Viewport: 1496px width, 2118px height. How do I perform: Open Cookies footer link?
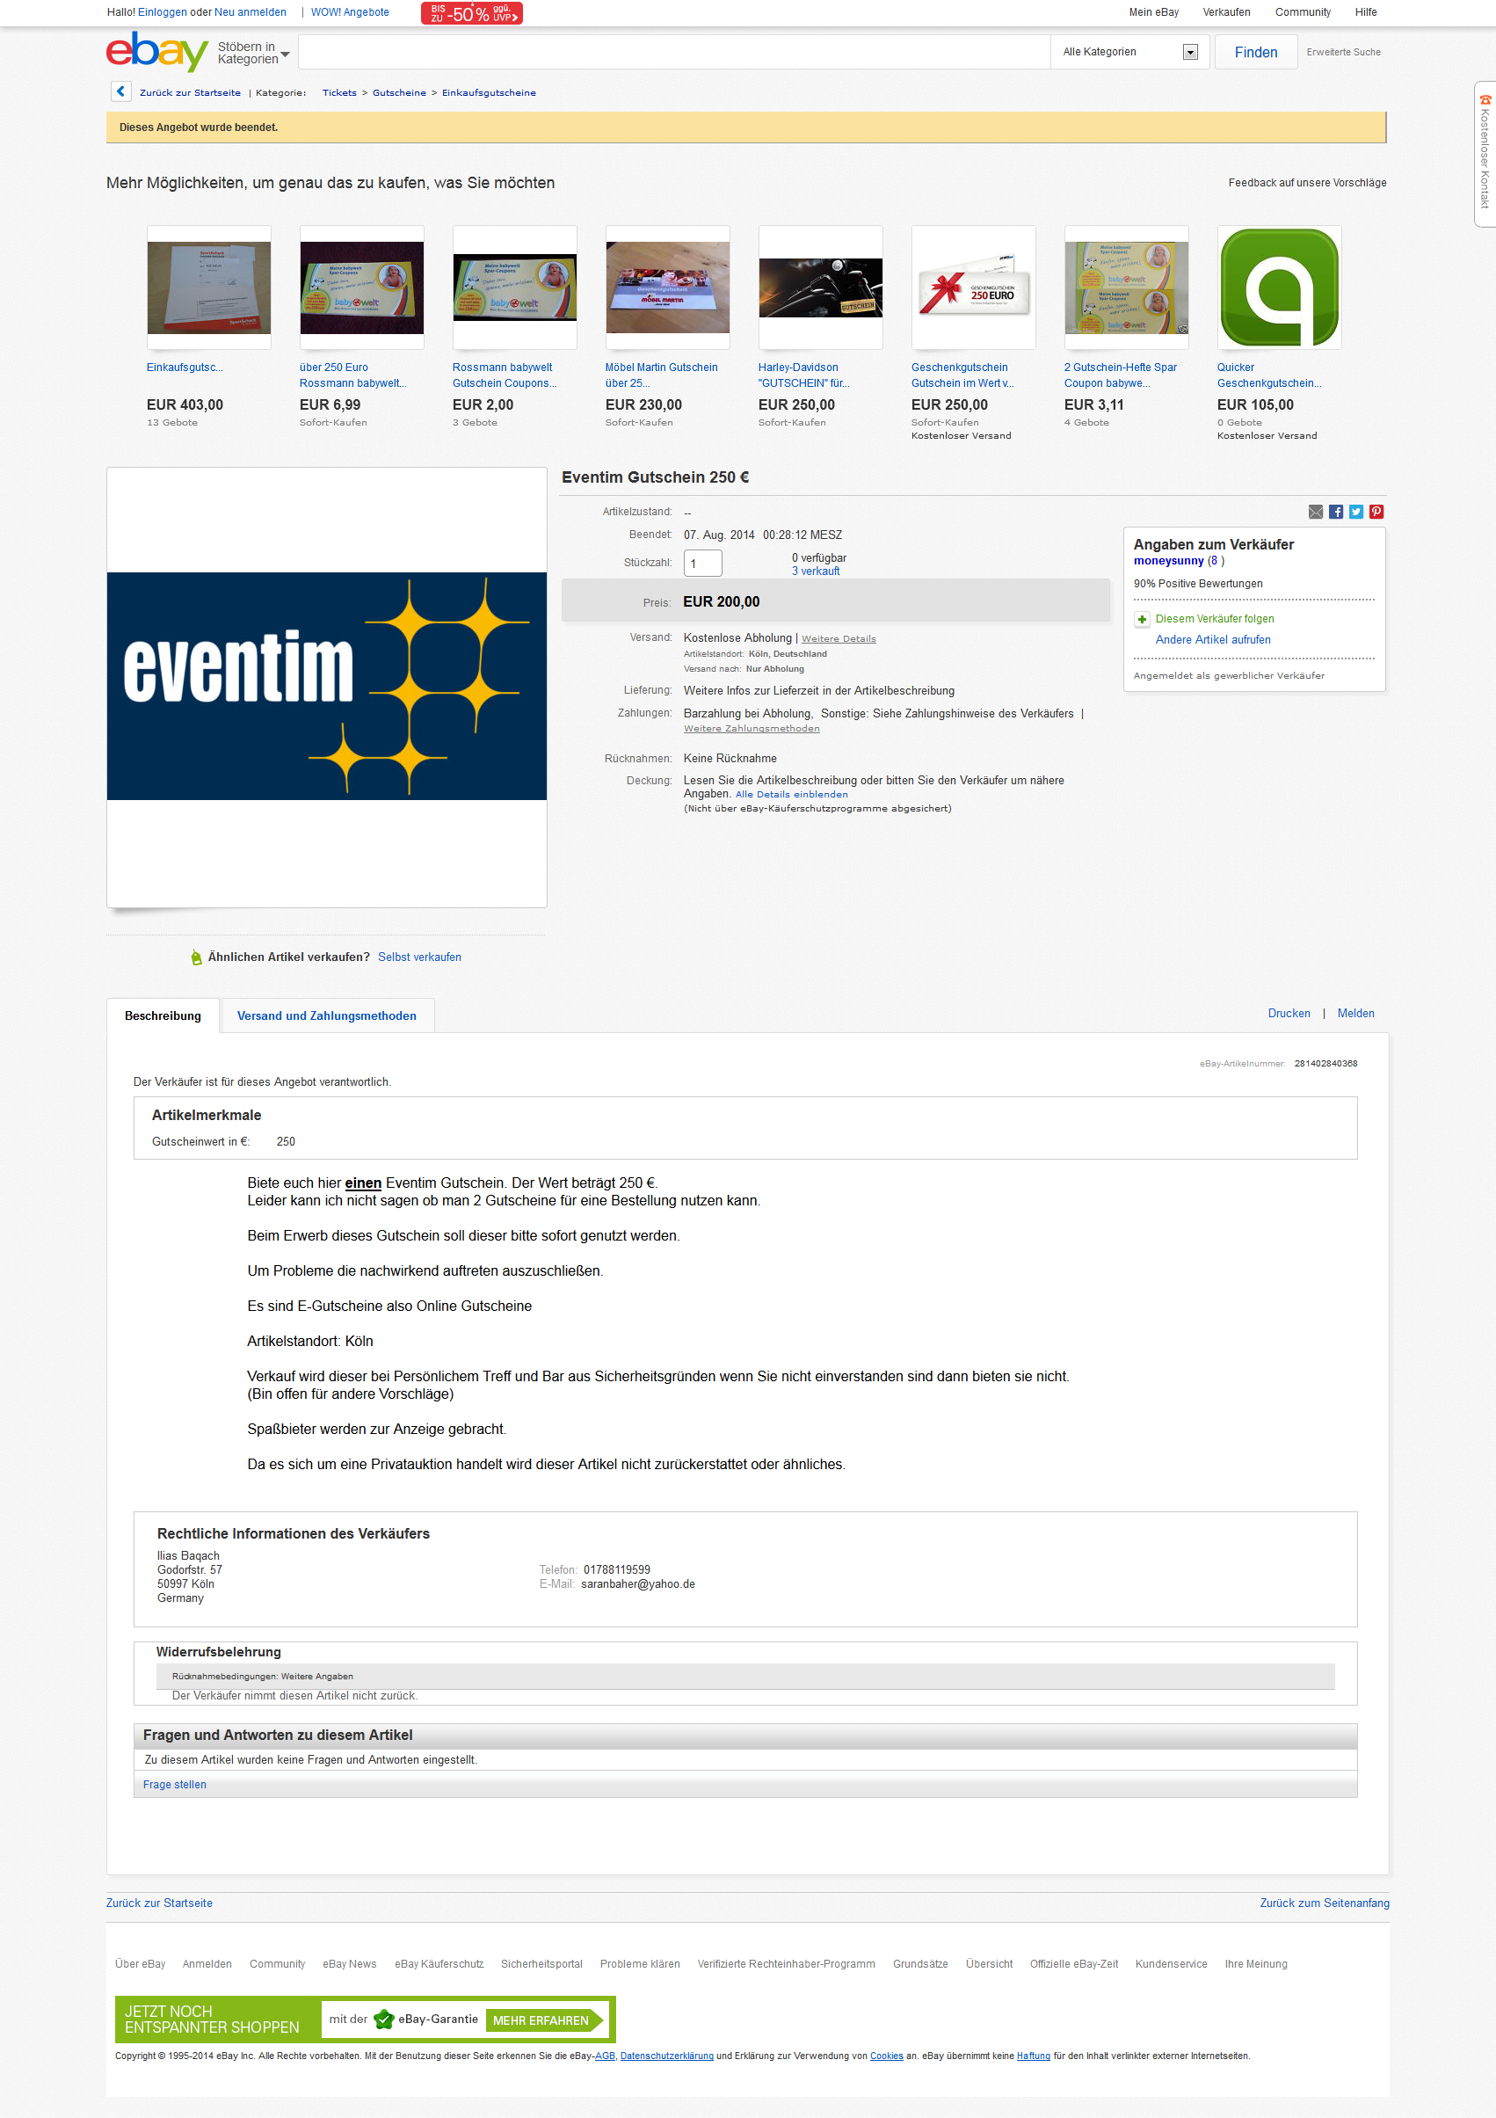point(886,2056)
